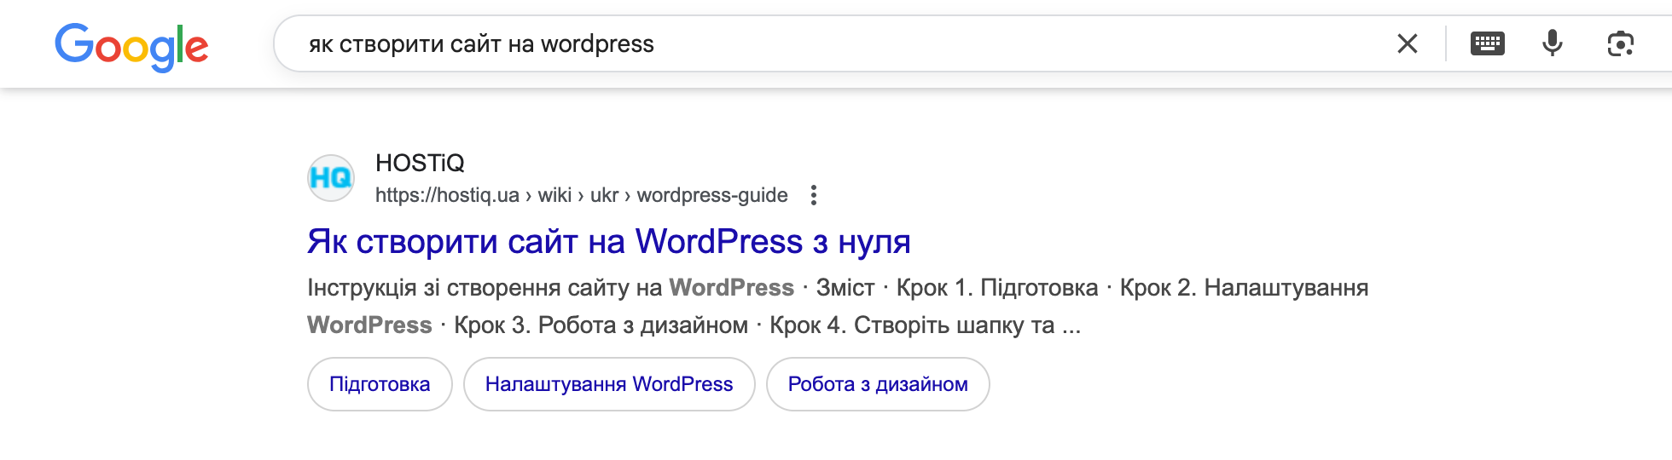Jump to 'Робота з дизайном' section chip

pyautogui.click(x=878, y=384)
